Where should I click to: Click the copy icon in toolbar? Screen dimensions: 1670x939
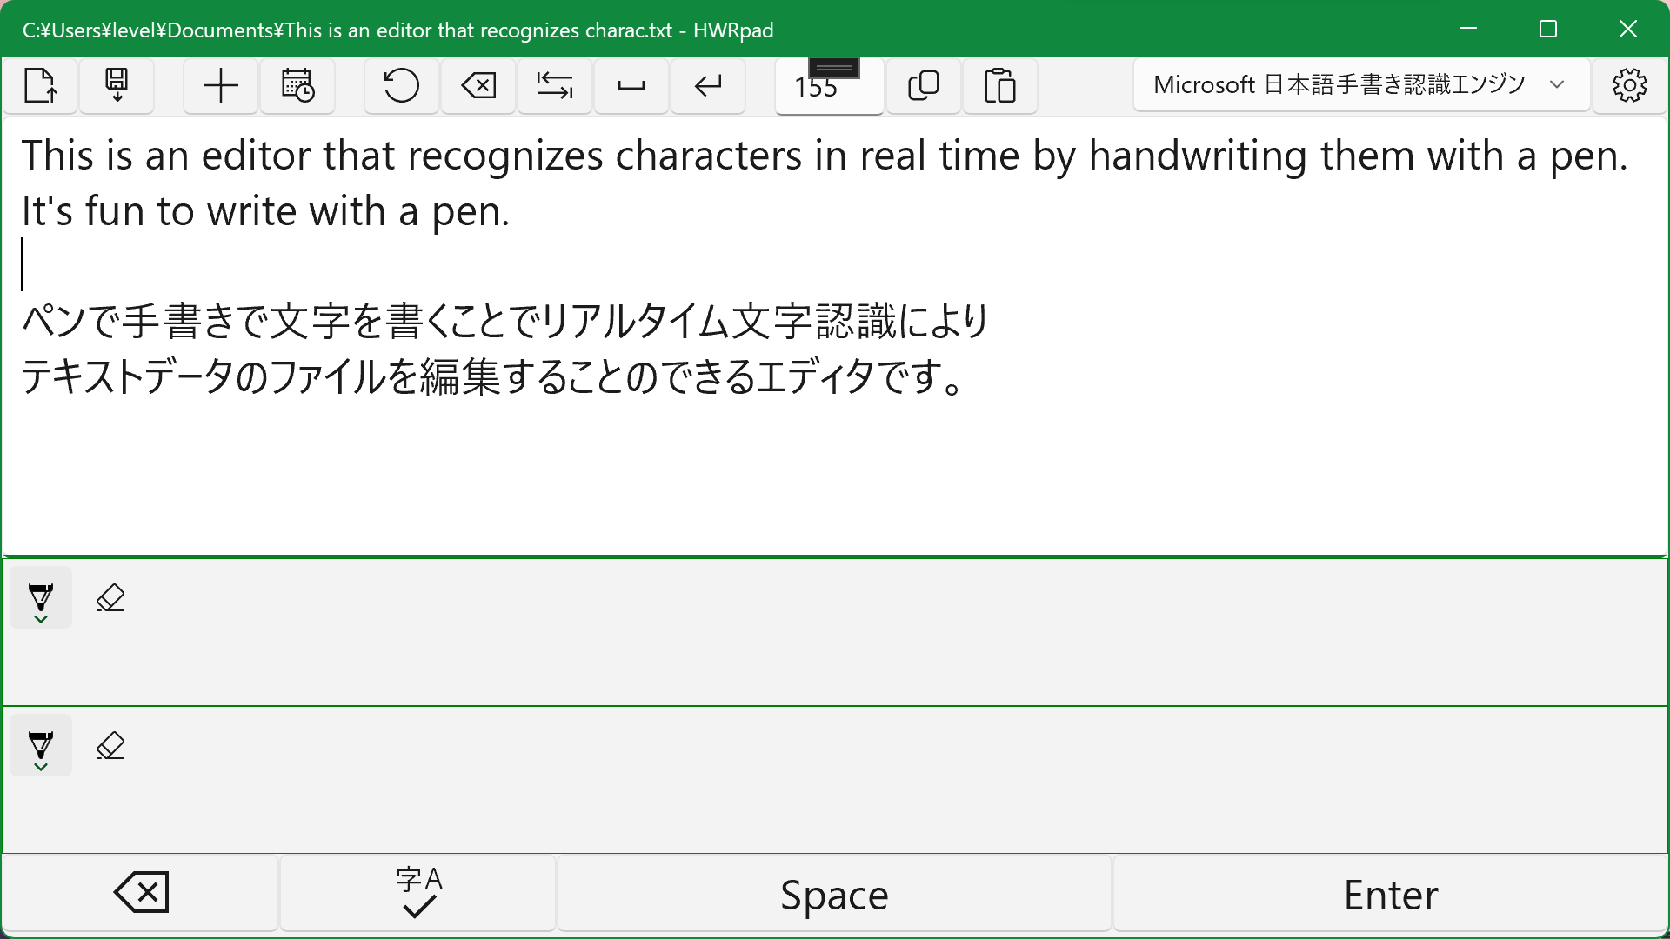point(923,85)
